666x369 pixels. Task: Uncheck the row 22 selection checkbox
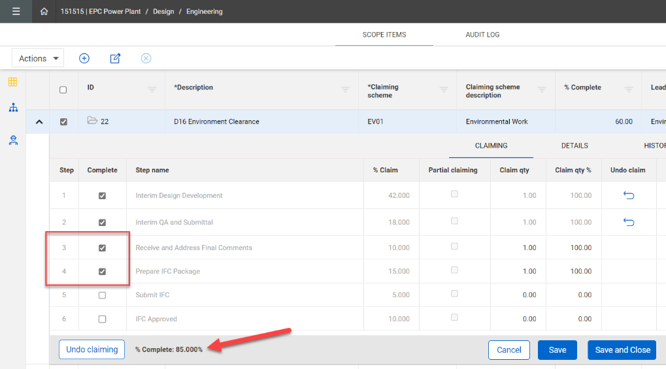(63, 121)
